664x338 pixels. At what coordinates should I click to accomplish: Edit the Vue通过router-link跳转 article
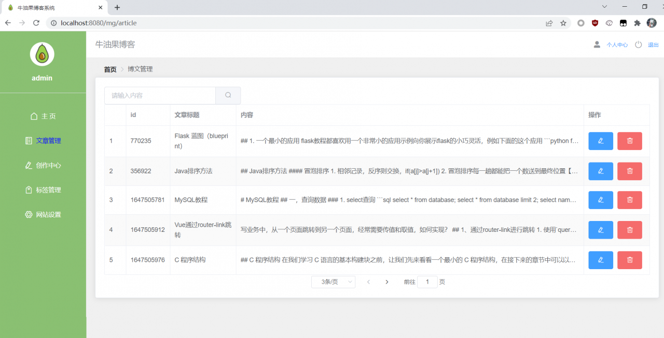601,230
